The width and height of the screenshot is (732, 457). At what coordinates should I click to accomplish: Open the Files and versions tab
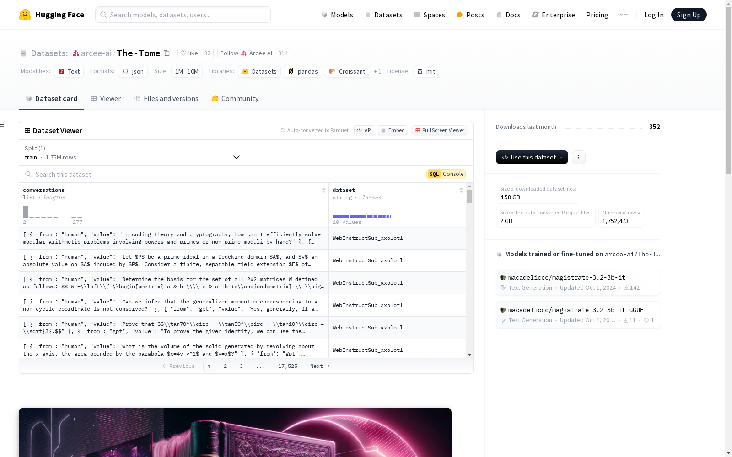click(166, 99)
